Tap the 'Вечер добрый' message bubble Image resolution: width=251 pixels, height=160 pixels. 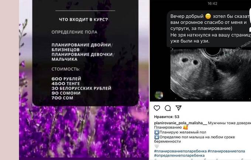209,29
